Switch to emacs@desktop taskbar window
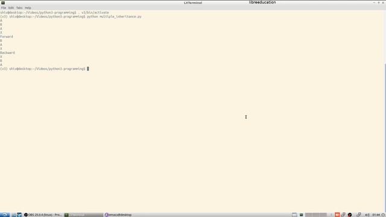The height and width of the screenshot is (217, 386). click(118, 215)
